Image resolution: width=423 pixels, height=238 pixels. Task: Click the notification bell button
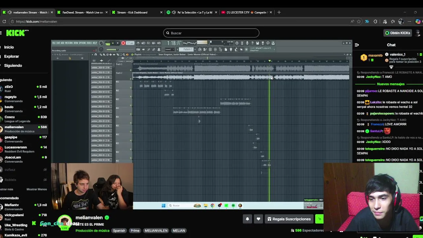point(247,219)
